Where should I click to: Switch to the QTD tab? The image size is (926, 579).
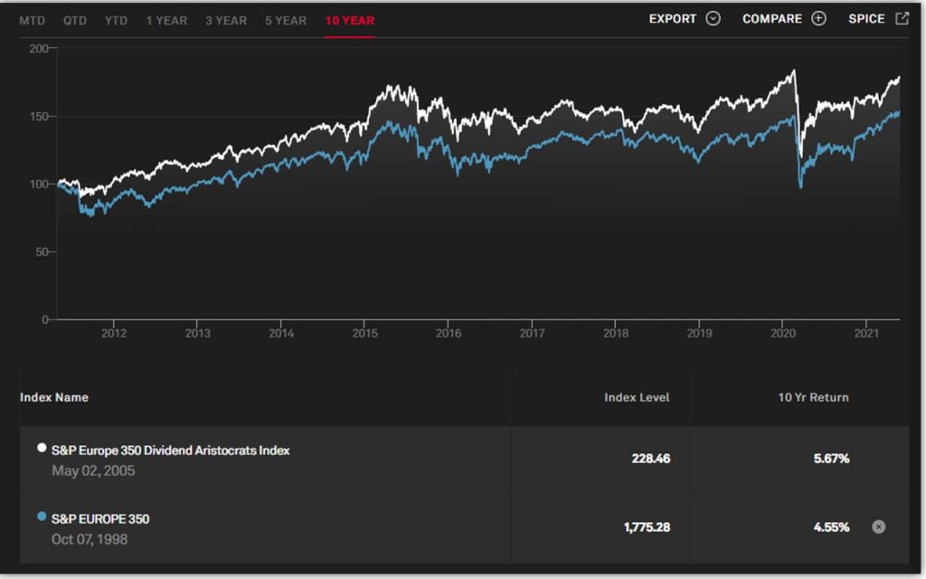click(x=75, y=21)
